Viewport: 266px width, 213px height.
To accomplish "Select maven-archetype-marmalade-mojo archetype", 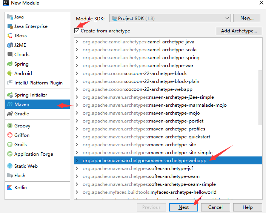I will pos(168,105).
